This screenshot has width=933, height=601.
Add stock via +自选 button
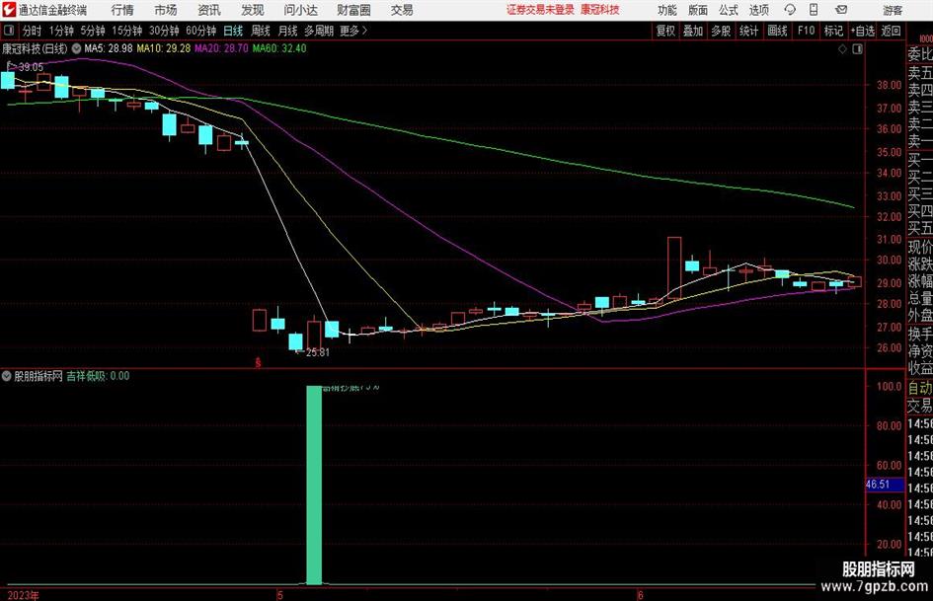click(862, 31)
